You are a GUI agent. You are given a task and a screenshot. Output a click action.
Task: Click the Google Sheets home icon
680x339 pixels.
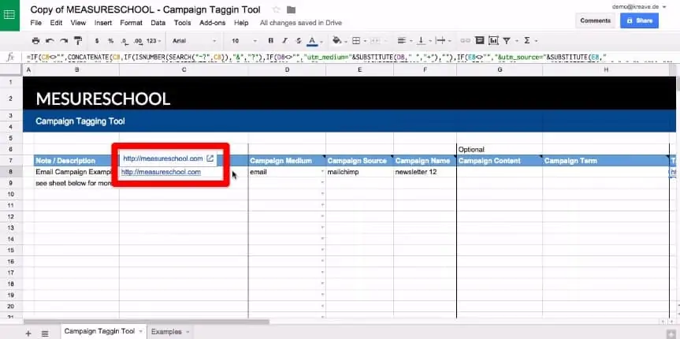(x=9, y=15)
